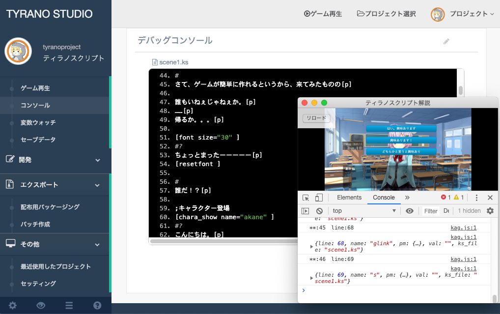Switch to the Elements tab in DevTools
The width and height of the screenshot is (500, 314).
click(349, 198)
